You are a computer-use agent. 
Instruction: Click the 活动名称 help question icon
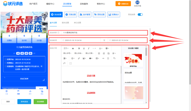58,33
